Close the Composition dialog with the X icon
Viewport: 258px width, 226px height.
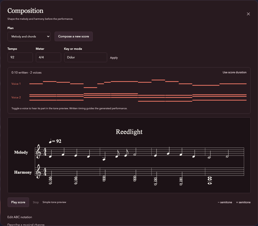(248, 14)
